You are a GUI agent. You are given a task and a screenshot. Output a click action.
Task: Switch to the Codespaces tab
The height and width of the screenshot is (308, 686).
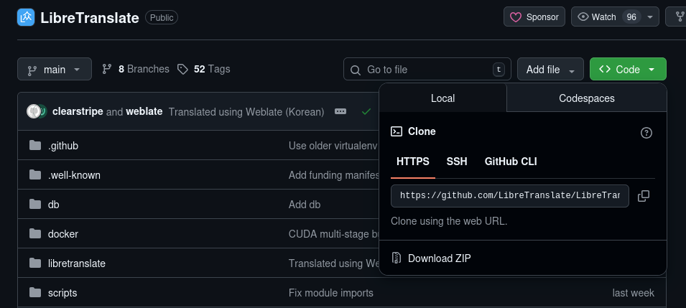586,98
